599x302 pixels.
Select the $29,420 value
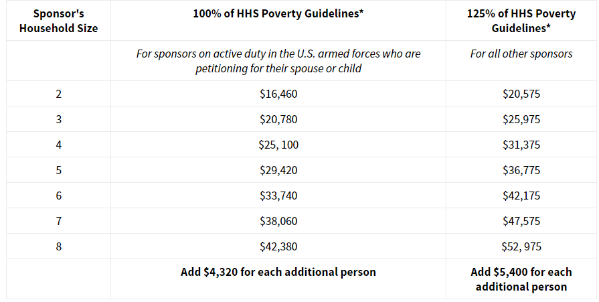tap(278, 170)
